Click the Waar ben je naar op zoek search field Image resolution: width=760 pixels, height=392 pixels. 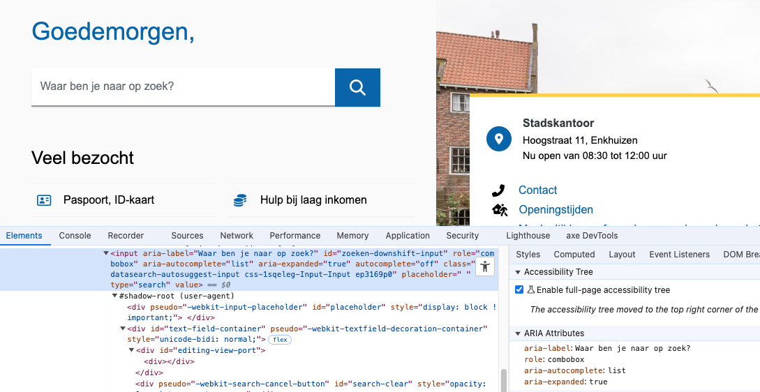click(x=183, y=86)
